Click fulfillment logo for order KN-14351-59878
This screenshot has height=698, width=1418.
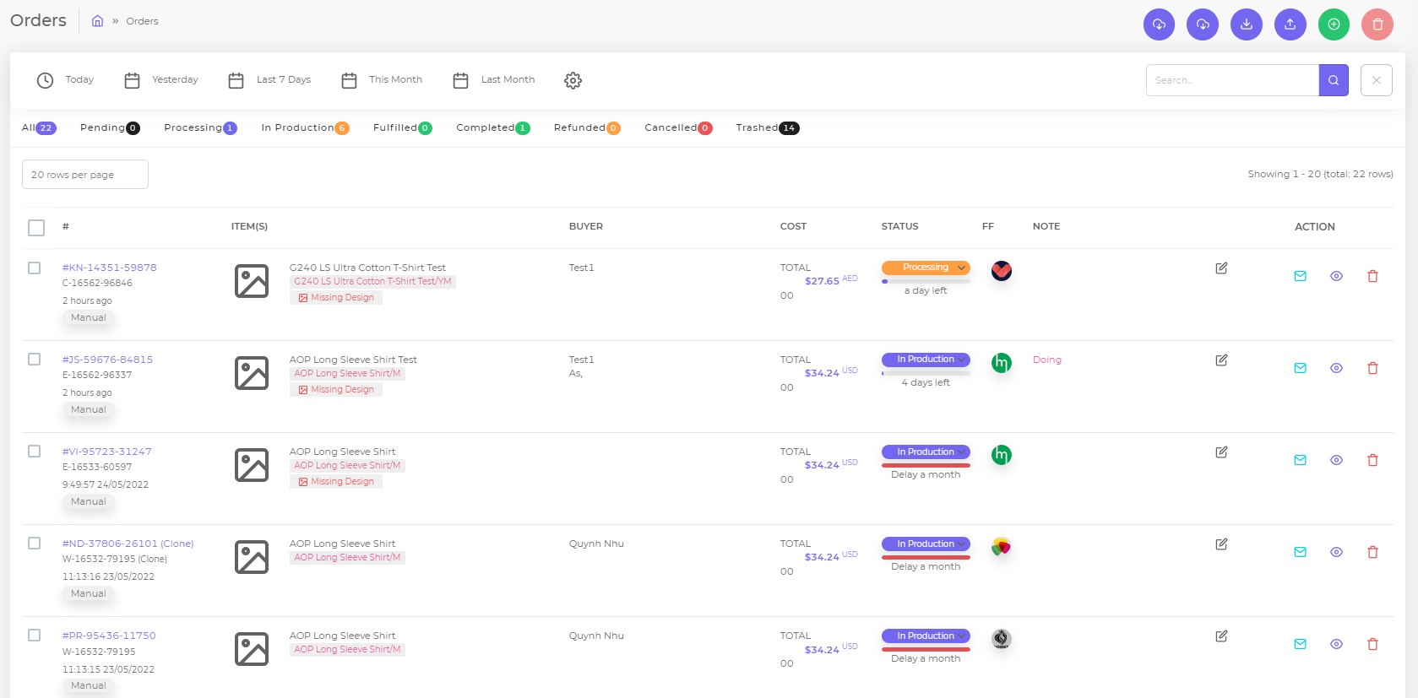pos(1002,271)
